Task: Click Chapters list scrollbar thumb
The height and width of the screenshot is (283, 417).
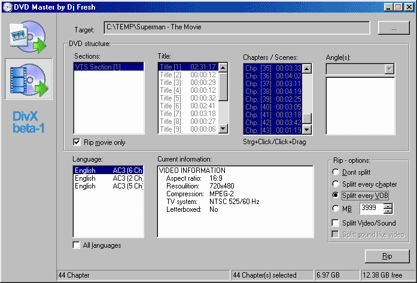Action: click(x=307, y=118)
